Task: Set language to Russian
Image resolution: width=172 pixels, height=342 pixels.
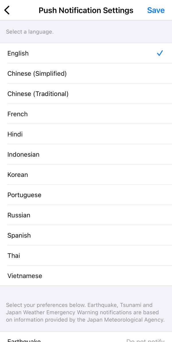Action: (x=86, y=215)
